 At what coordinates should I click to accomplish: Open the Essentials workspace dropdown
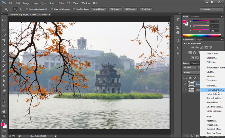pyautogui.click(x=211, y=9)
